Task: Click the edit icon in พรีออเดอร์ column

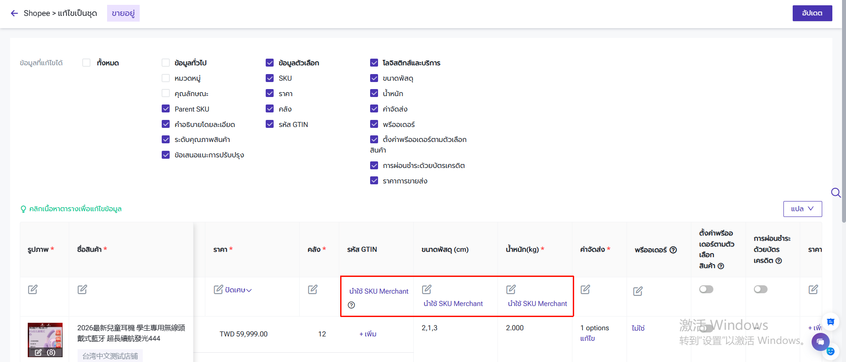Action: [x=638, y=291]
